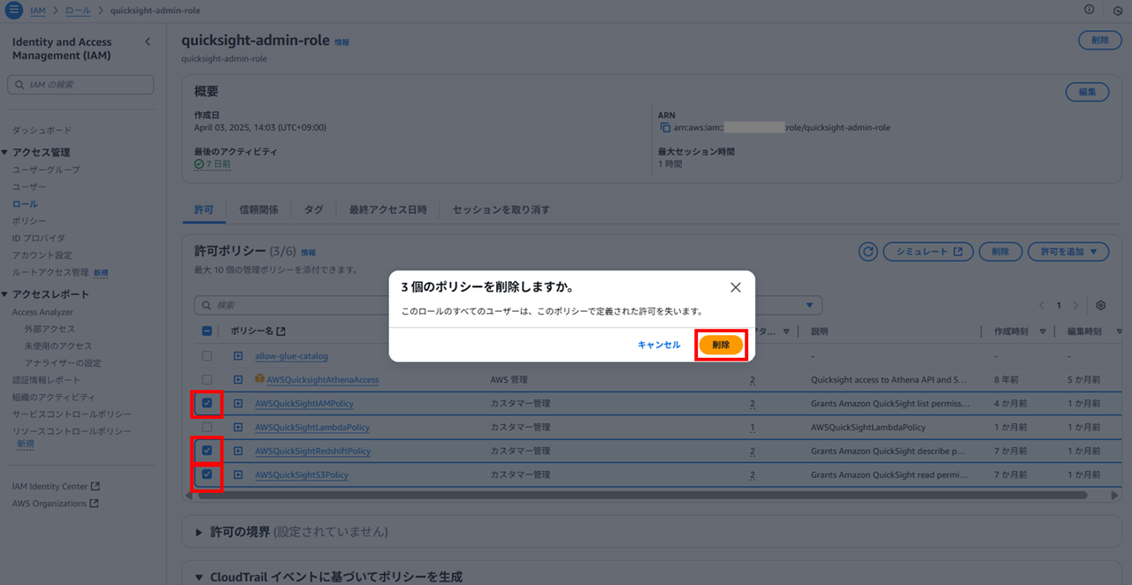
Task: Collapse the CloudTrail policy generation section
Action: coord(197,577)
